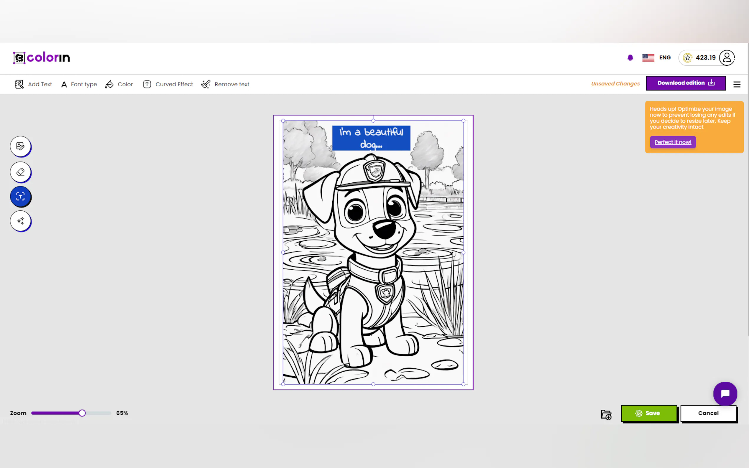Select the image edit tool in sidebar
Viewport: 749px width, 468px height.
(x=20, y=146)
